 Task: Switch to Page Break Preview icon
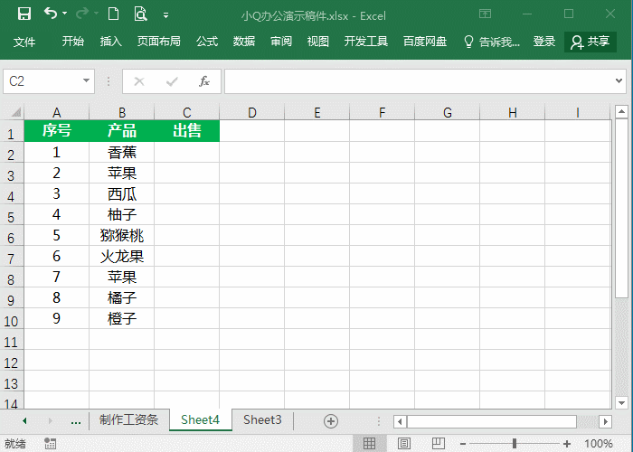tap(439, 444)
